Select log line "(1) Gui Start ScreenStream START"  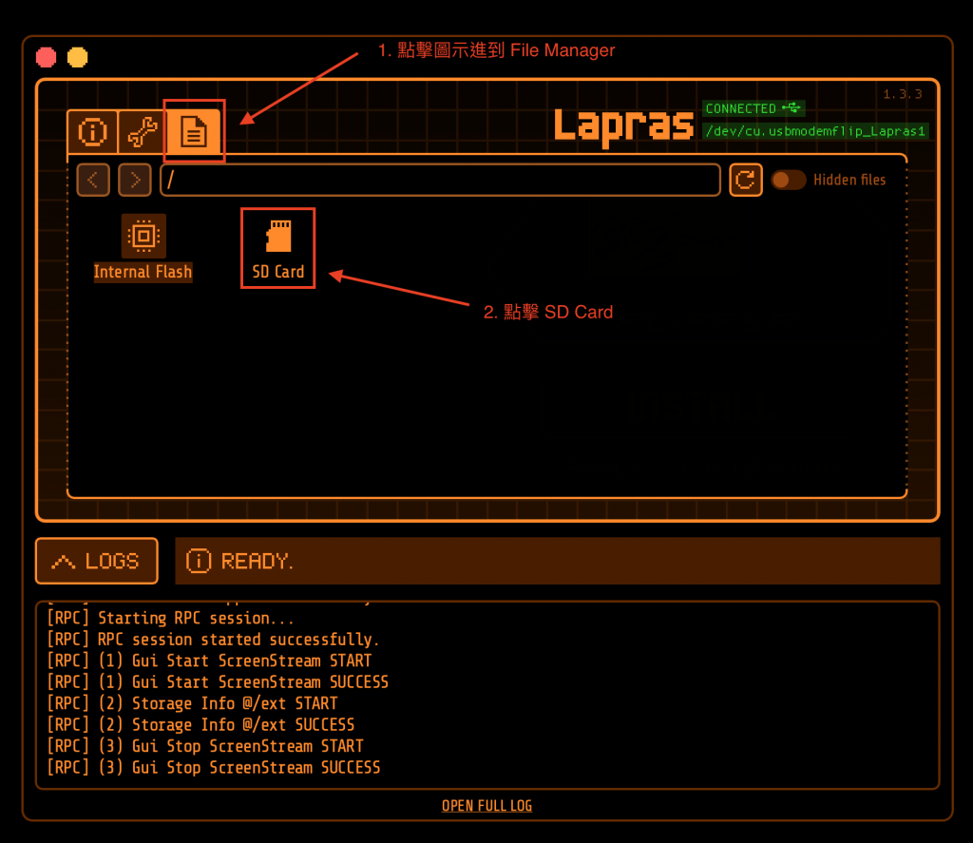pyautogui.click(x=209, y=661)
